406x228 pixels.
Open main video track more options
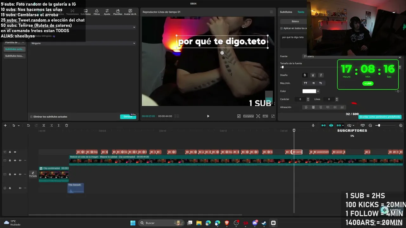25,161
